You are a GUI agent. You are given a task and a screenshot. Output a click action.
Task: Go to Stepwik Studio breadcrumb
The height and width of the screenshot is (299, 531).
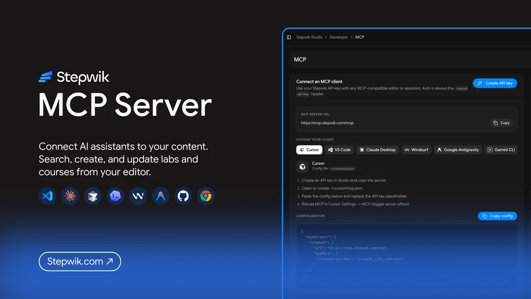(309, 37)
